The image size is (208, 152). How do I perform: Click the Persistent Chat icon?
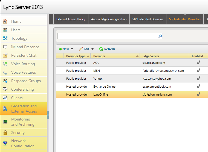pyautogui.click(x=5, y=55)
